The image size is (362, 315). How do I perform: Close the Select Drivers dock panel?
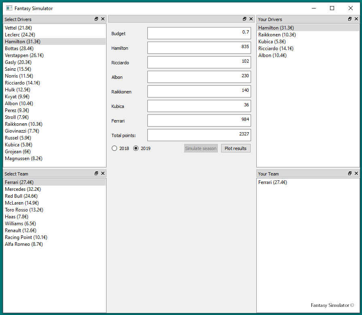pyautogui.click(x=103, y=19)
